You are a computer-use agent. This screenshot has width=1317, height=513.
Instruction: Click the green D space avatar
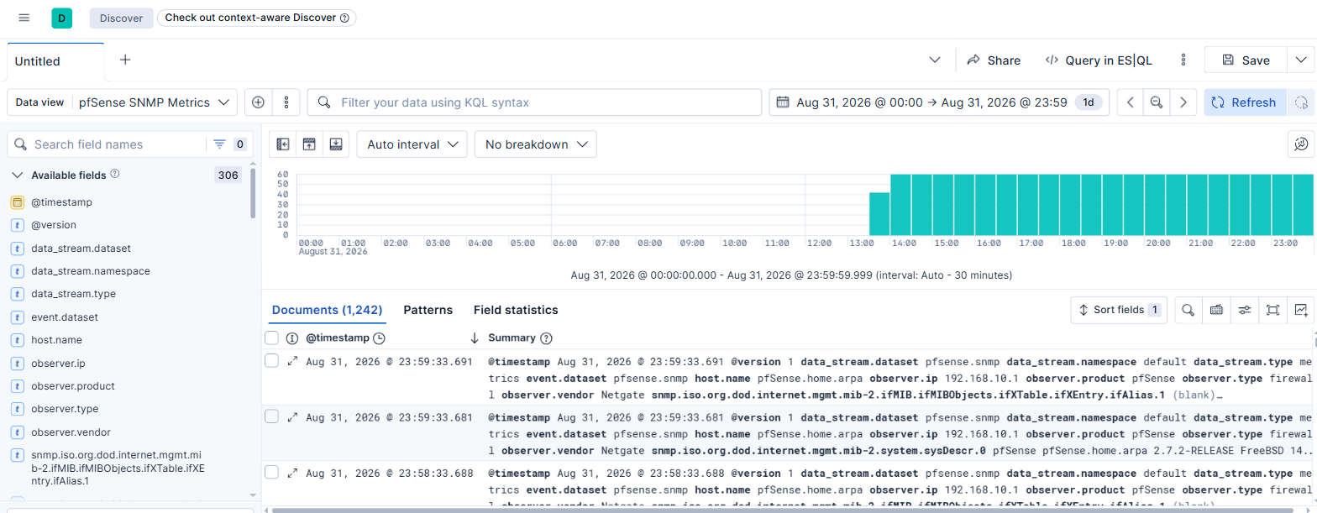coord(62,18)
